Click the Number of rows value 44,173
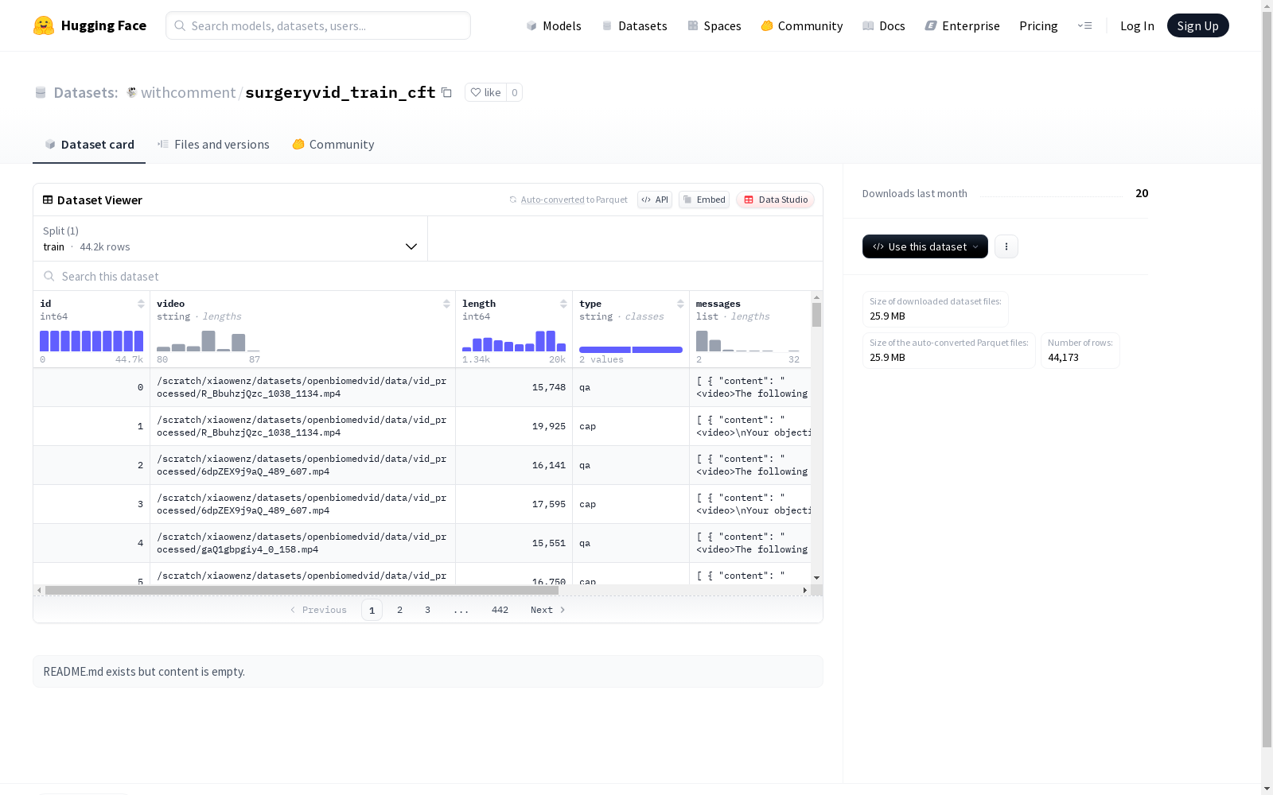Viewport: 1273px width, 795px height. (1063, 358)
